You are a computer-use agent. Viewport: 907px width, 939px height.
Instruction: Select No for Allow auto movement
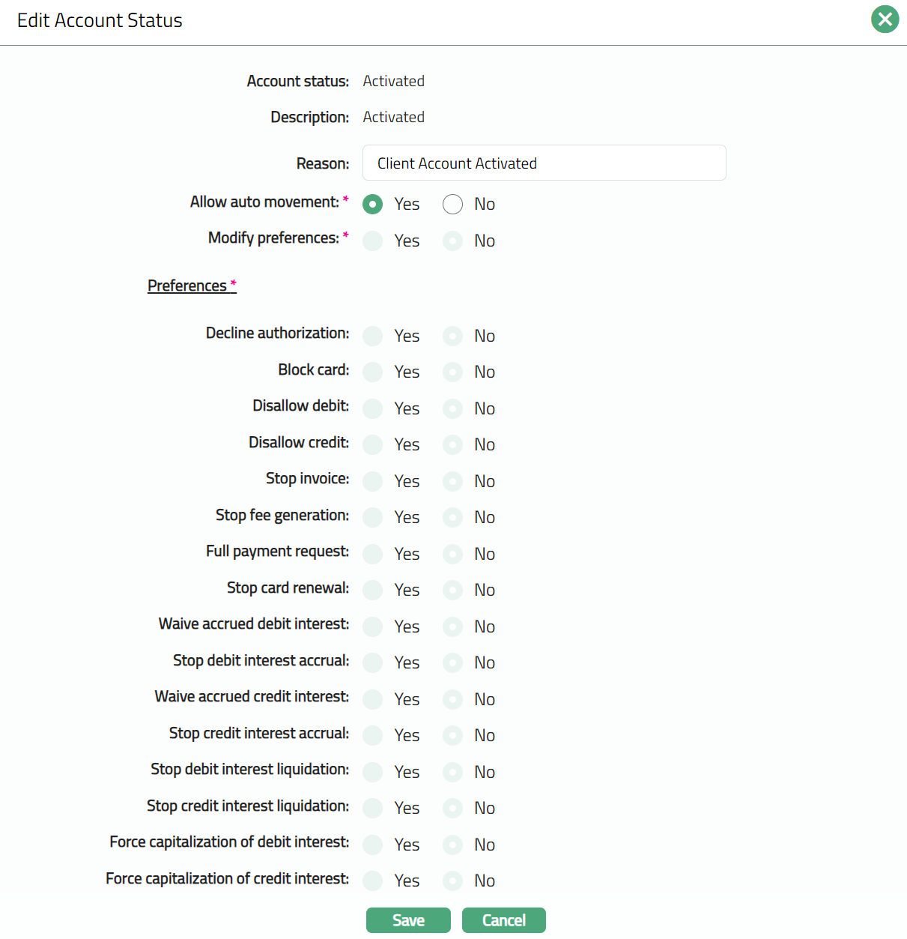click(x=452, y=205)
